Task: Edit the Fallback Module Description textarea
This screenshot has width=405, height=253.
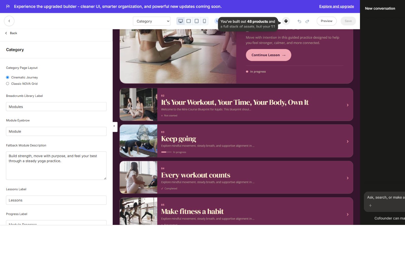Action: (x=56, y=166)
